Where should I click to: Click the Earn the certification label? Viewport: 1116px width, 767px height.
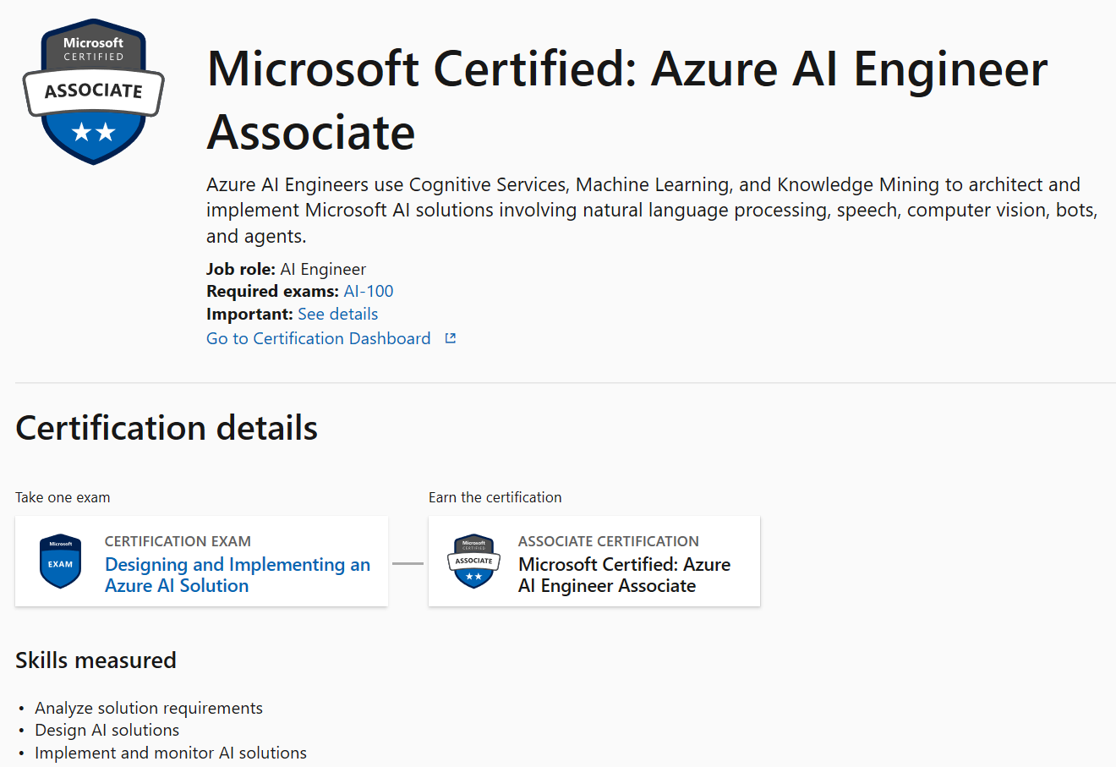click(495, 497)
